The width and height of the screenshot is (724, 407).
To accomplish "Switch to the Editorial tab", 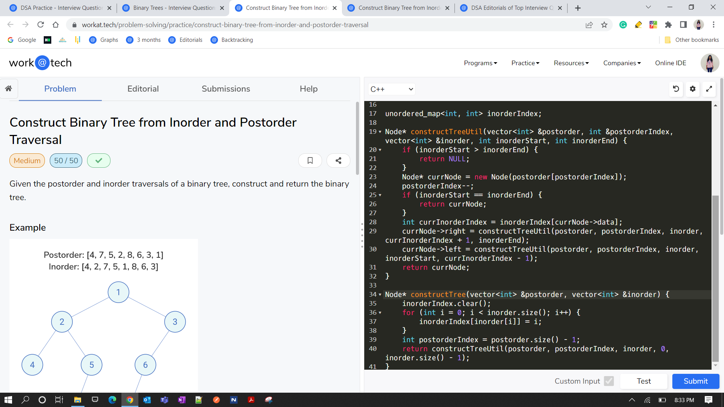I will pyautogui.click(x=143, y=89).
